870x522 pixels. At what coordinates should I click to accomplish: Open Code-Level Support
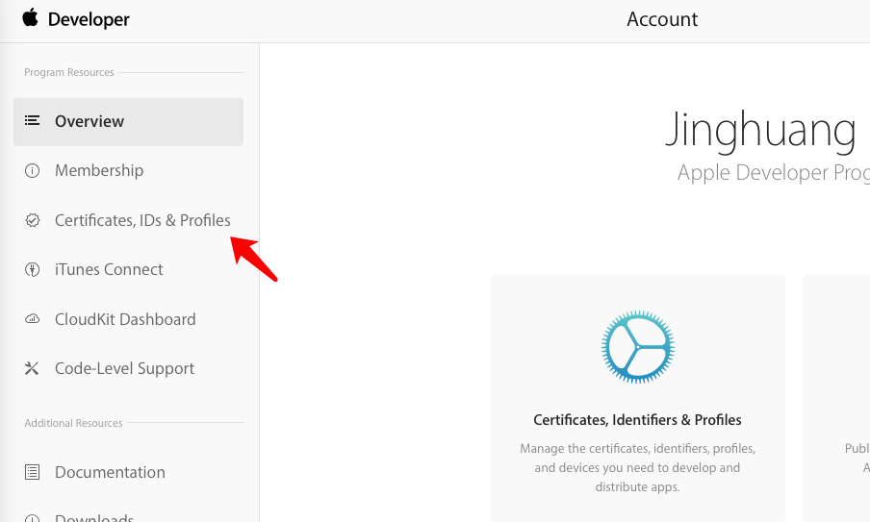[124, 369]
